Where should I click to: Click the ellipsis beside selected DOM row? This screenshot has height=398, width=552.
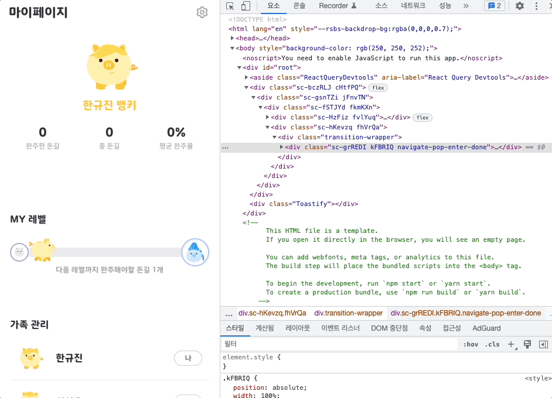click(225, 147)
